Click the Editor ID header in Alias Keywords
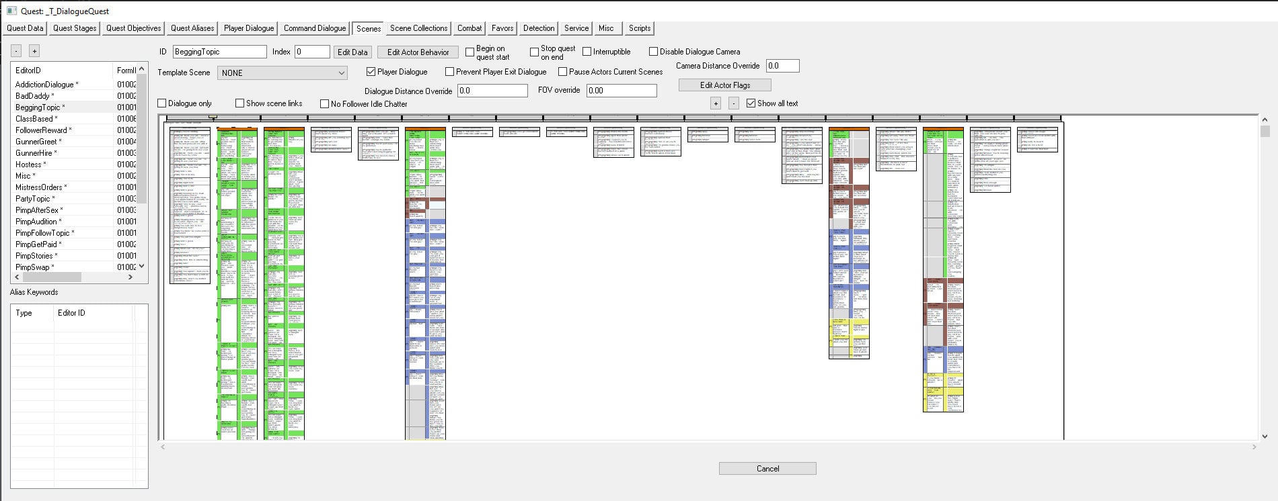This screenshot has width=1278, height=501. (93, 313)
